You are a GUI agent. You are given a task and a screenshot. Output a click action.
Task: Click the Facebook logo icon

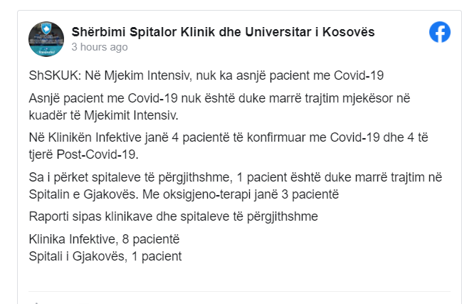(439, 33)
